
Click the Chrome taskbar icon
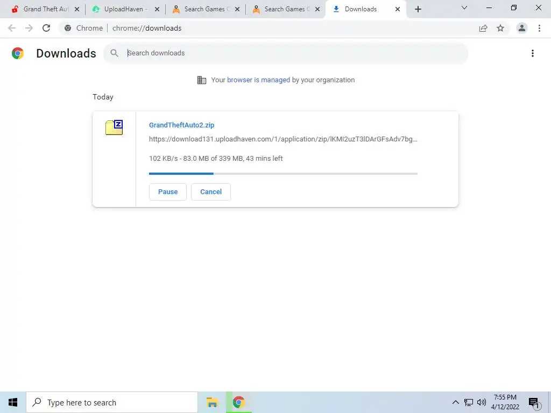click(238, 402)
